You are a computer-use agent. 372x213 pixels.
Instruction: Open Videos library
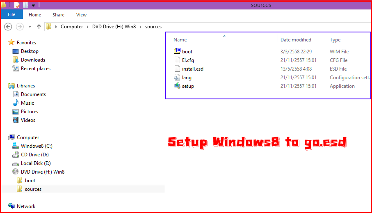pyautogui.click(x=28, y=120)
